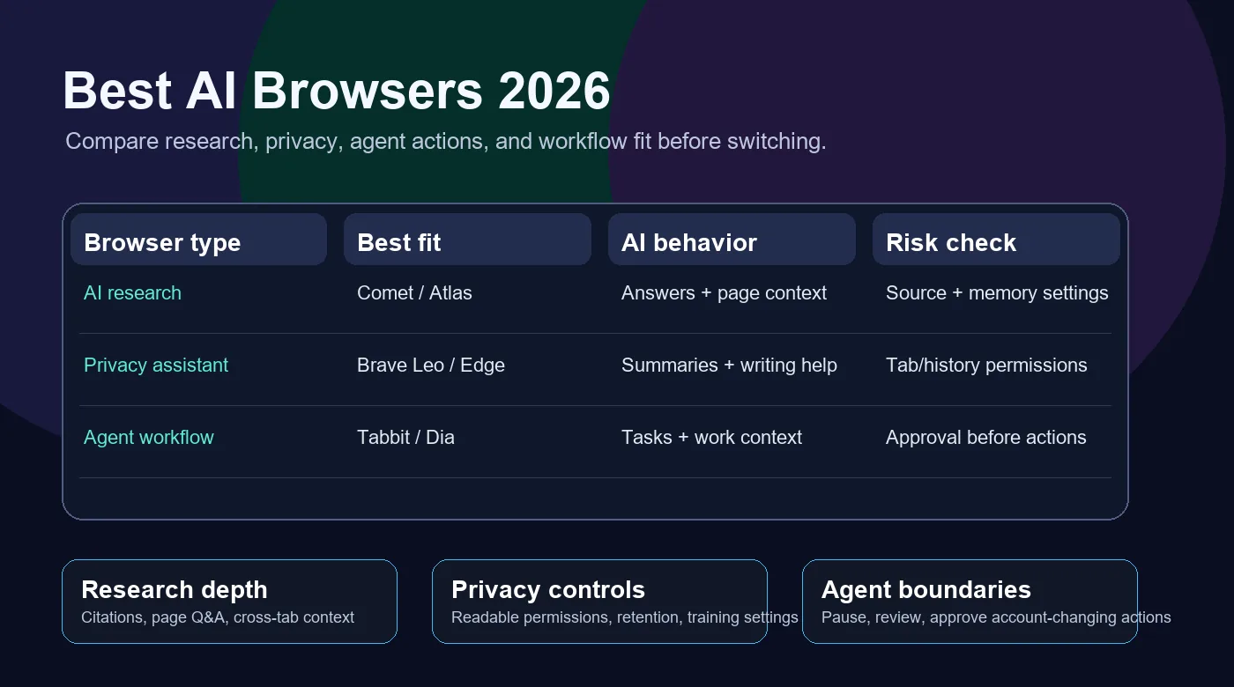Click the 'Tab/history permissions' cell
This screenshot has width=1234, height=687.
click(986, 366)
